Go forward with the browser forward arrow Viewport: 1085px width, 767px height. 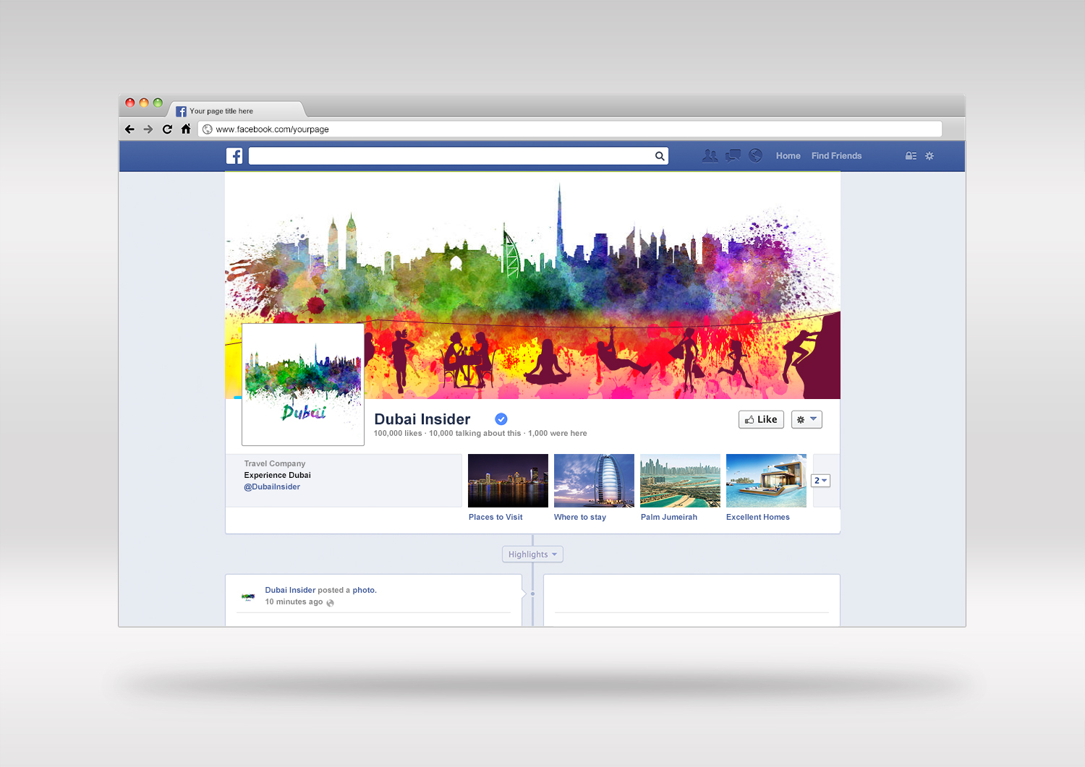pos(148,129)
